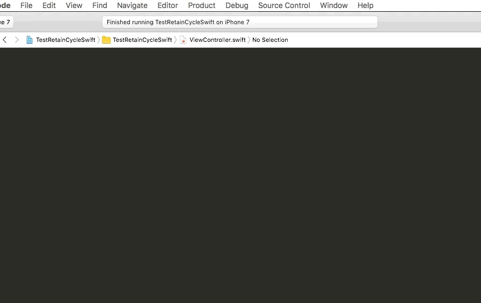This screenshot has width=481, height=303.
Task: Open the Help menu
Action: pyautogui.click(x=366, y=5)
